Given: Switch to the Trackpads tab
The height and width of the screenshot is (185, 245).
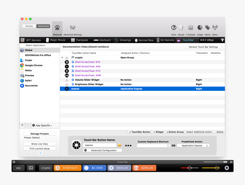Looking at the screenshot, I should pyautogui.click(x=80, y=40).
